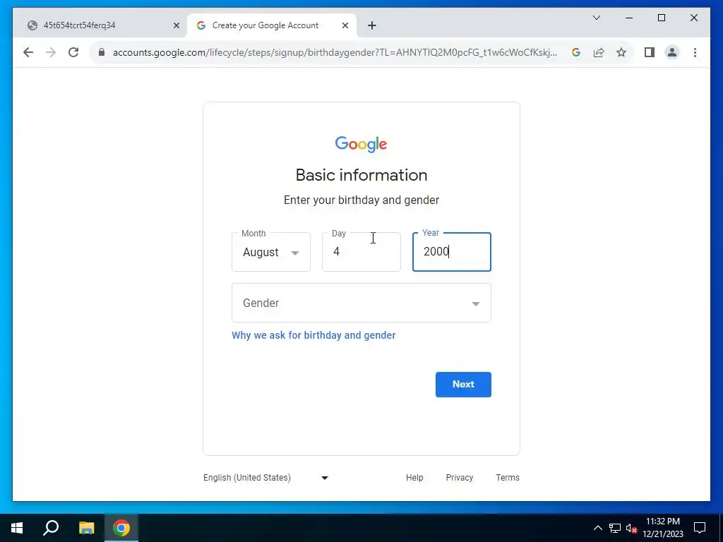Open the Month dropdown showing August
The height and width of the screenshot is (542, 723).
[271, 252]
